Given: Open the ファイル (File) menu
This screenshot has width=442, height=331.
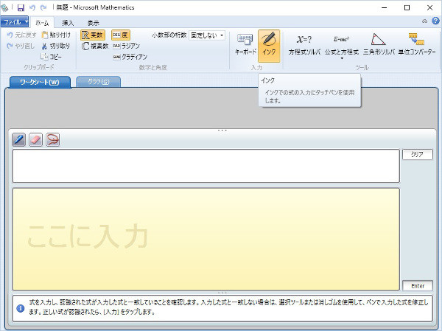Looking at the screenshot, I should point(14,21).
